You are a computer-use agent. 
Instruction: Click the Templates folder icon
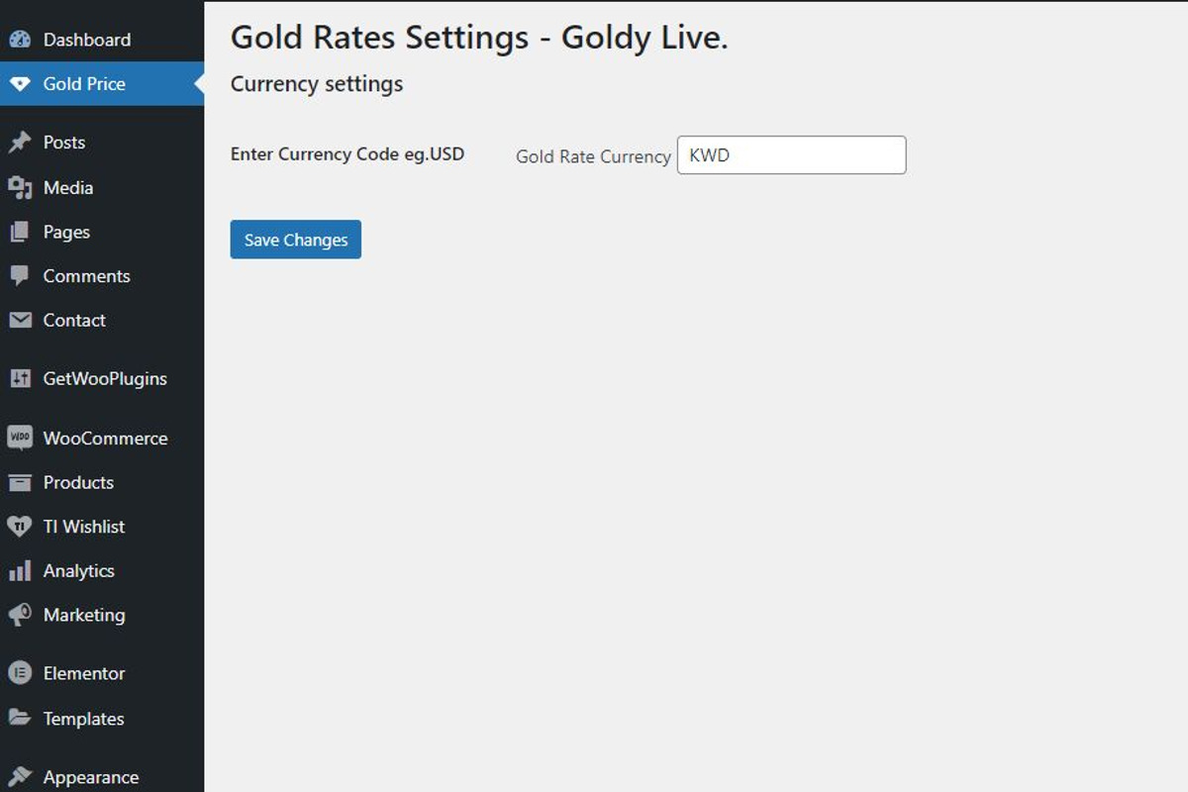pos(20,718)
